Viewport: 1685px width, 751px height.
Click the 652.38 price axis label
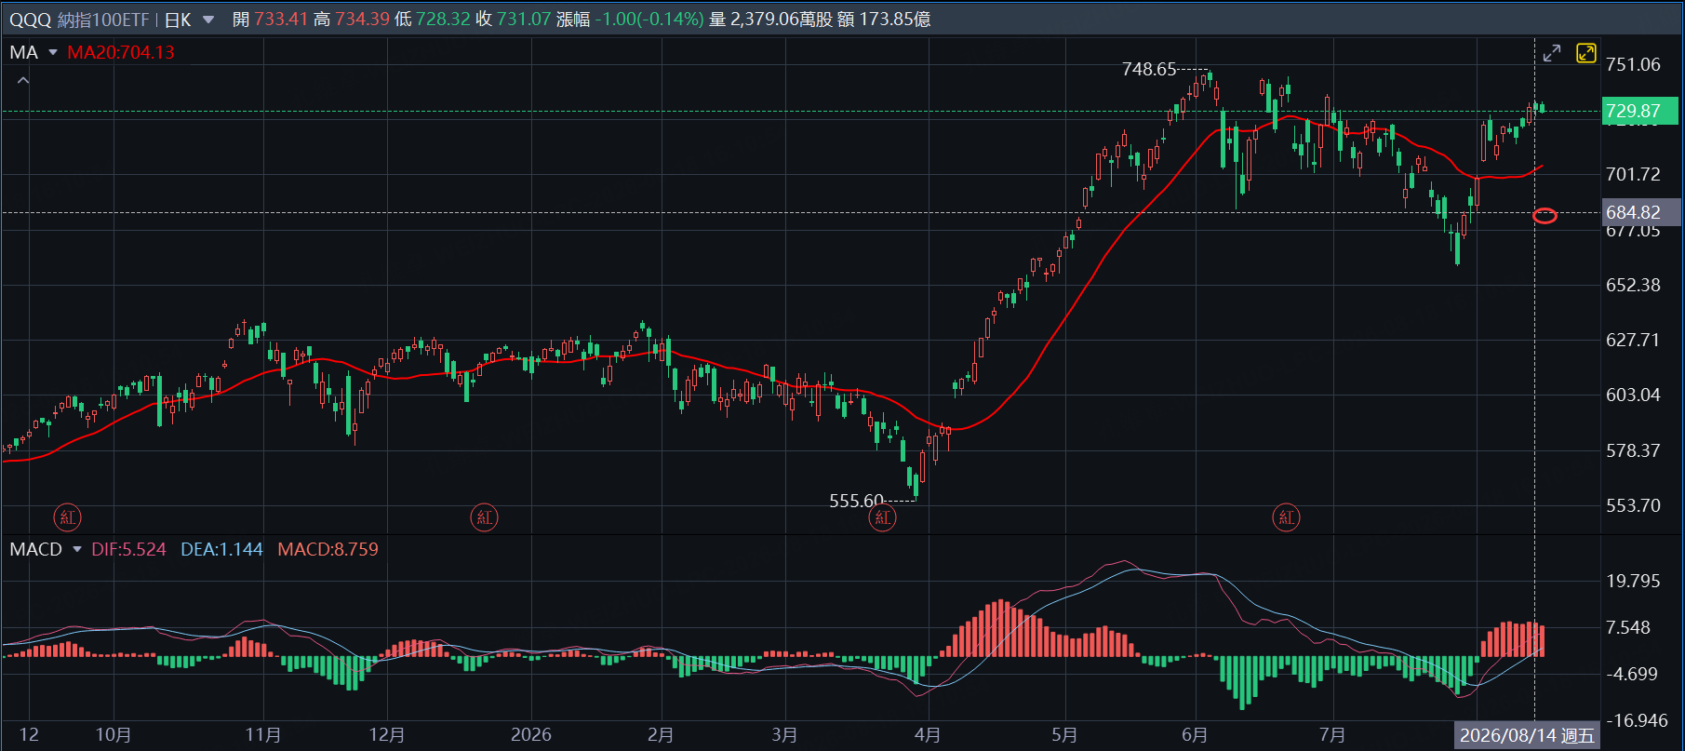pos(1633,285)
